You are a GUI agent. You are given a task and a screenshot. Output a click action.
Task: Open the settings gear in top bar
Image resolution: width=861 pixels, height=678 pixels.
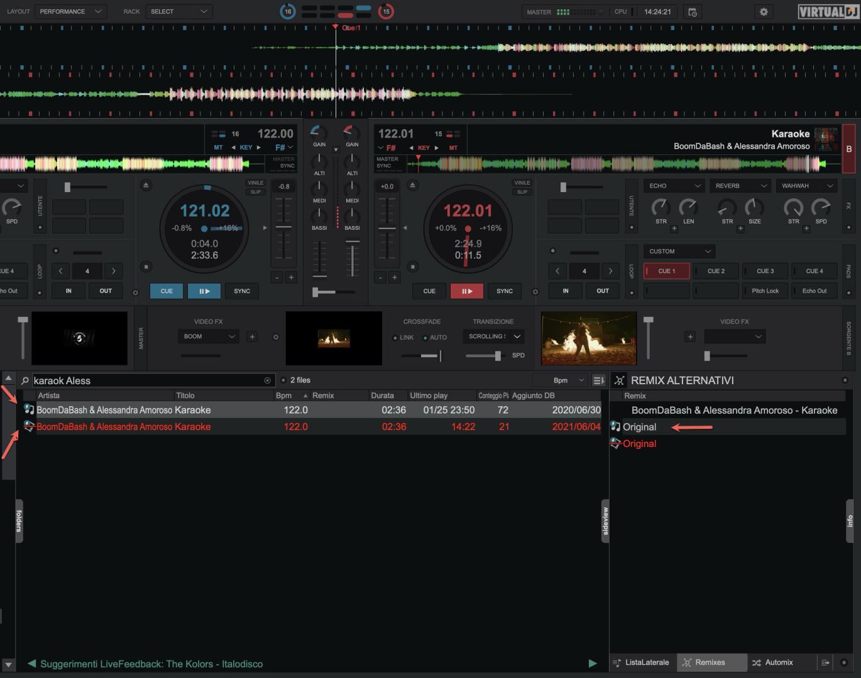pos(764,12)
